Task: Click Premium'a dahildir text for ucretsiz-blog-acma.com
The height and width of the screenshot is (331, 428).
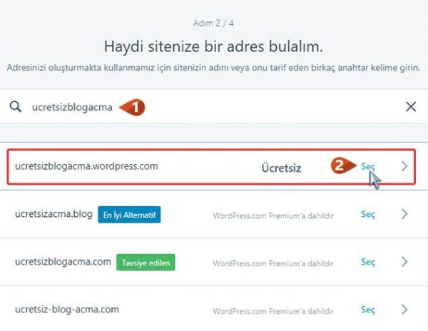Action: tap(273, 311)
